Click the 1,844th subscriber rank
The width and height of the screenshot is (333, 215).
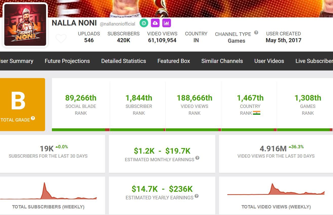(x=139, y=98)
